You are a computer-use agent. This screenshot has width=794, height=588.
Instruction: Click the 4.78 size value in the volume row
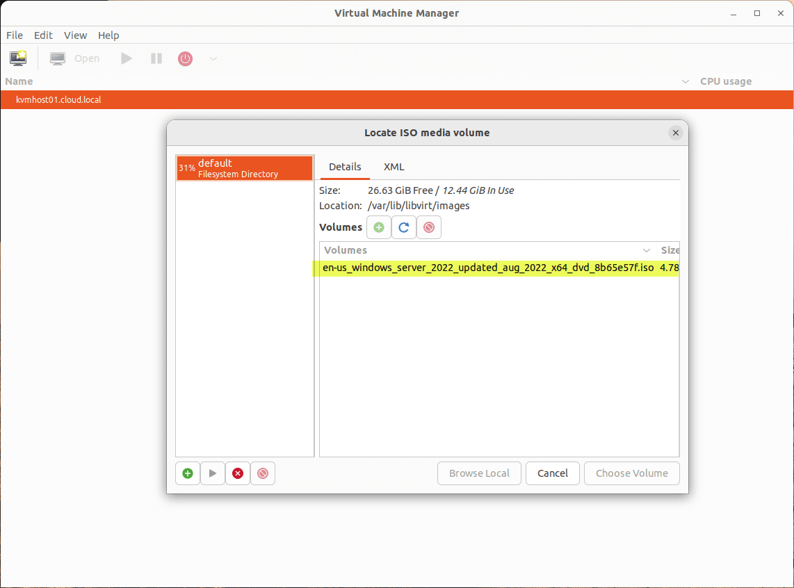point(669,268)
